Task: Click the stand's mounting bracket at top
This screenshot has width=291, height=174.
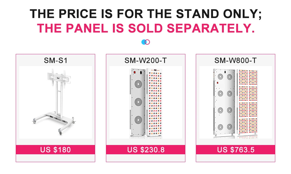Action: 58,78
